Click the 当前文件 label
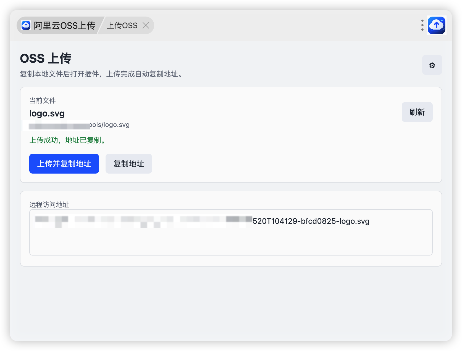This screenshot has width=462, height=351. point(43,100)
